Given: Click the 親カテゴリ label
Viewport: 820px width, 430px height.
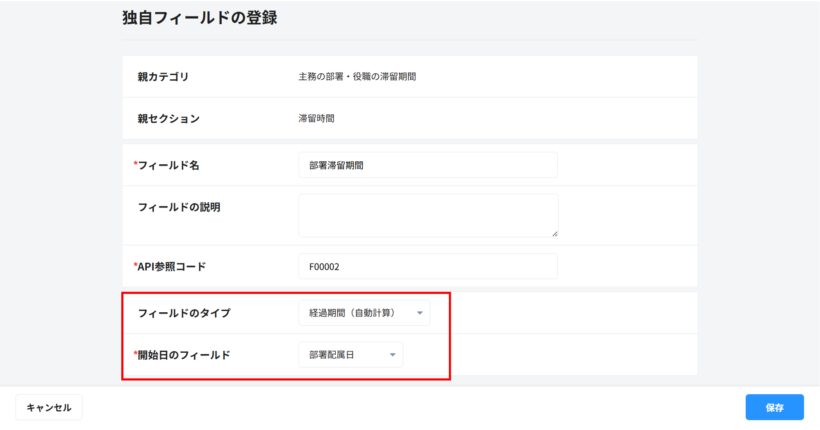Looking at the screenshot, I should [163, 77].
